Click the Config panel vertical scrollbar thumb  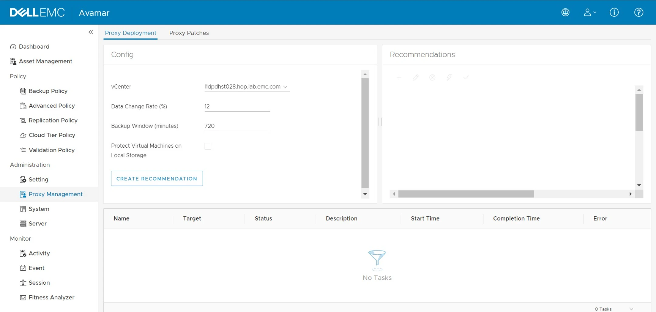(x=365, y=133)
